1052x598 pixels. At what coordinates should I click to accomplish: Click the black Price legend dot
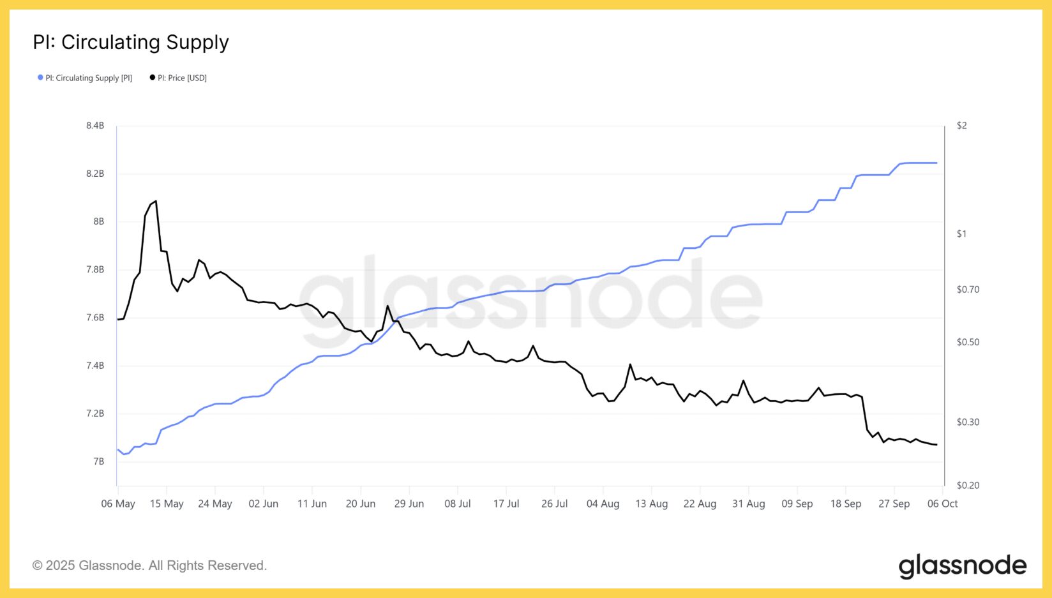[x=153, y=78]
